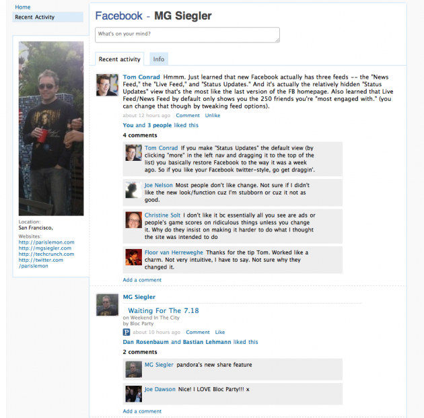Go to Home in left navigation
Viewport: 424px width, 418px height.
(23, 7)
